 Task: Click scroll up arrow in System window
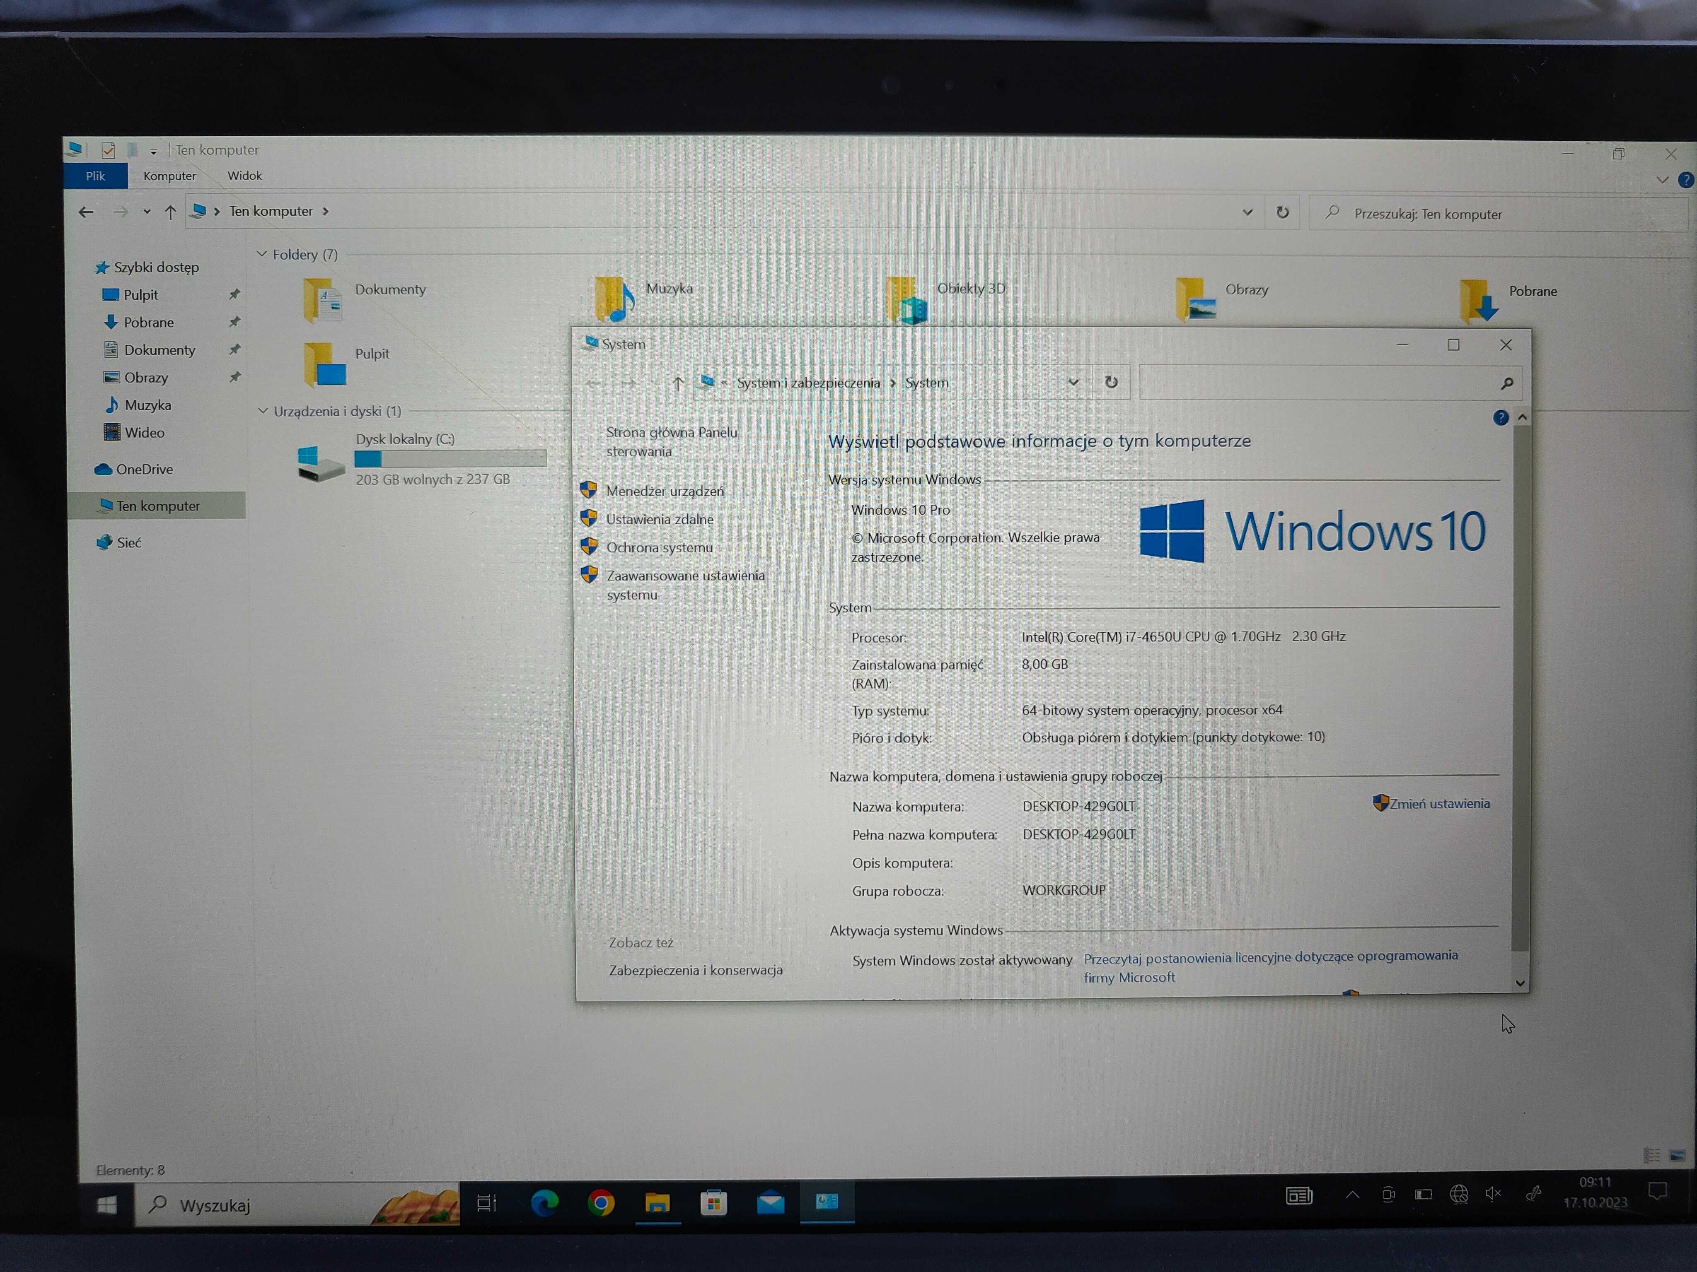coord(1522,417)
